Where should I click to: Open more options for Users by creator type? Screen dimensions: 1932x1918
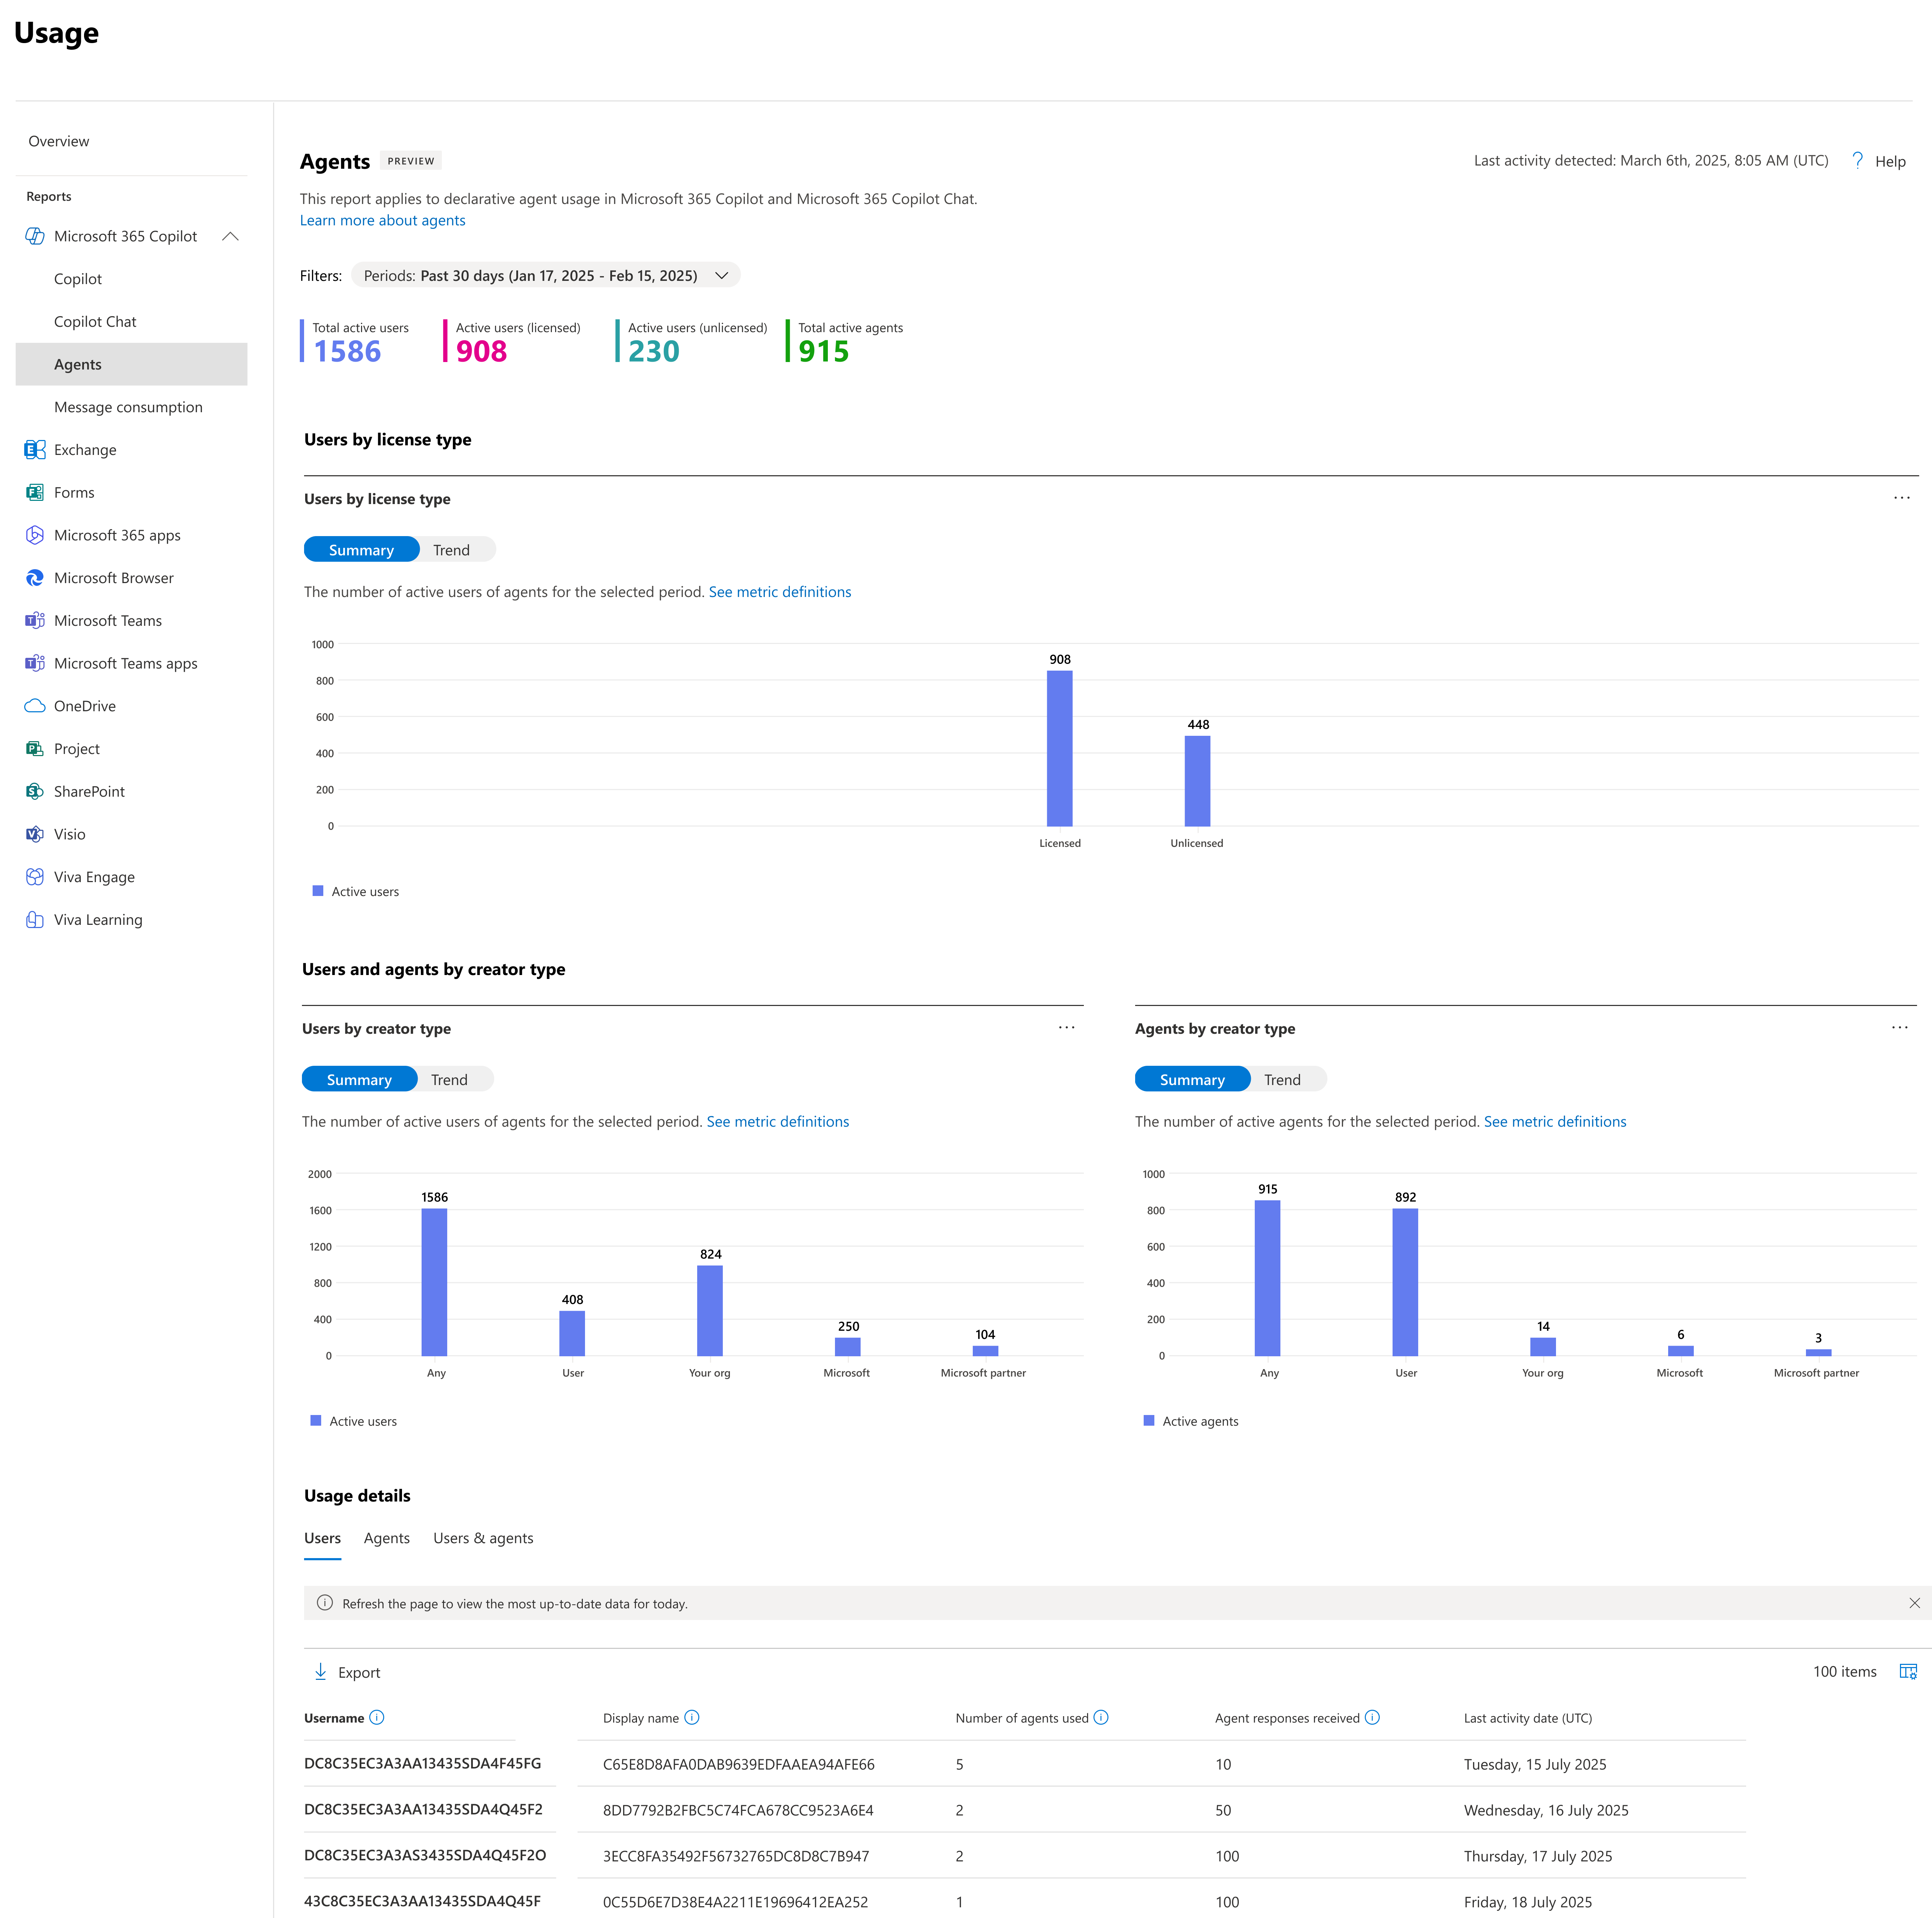(x=1067, y=1028)
